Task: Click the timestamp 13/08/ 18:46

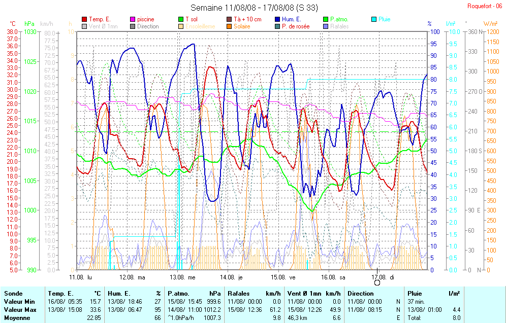Action: tap(125, 302)
